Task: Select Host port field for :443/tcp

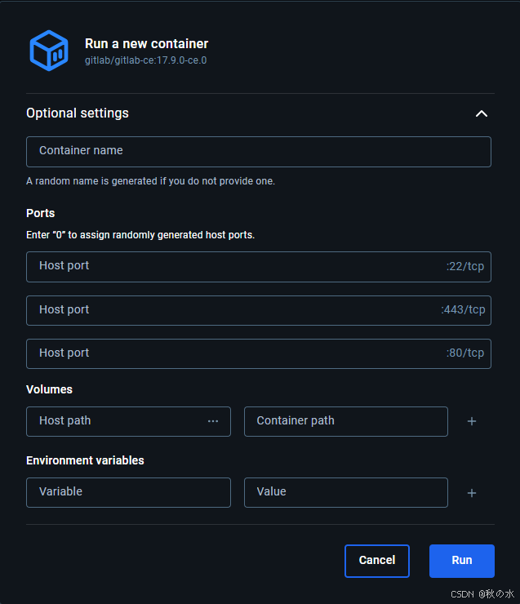Action: 259,310
